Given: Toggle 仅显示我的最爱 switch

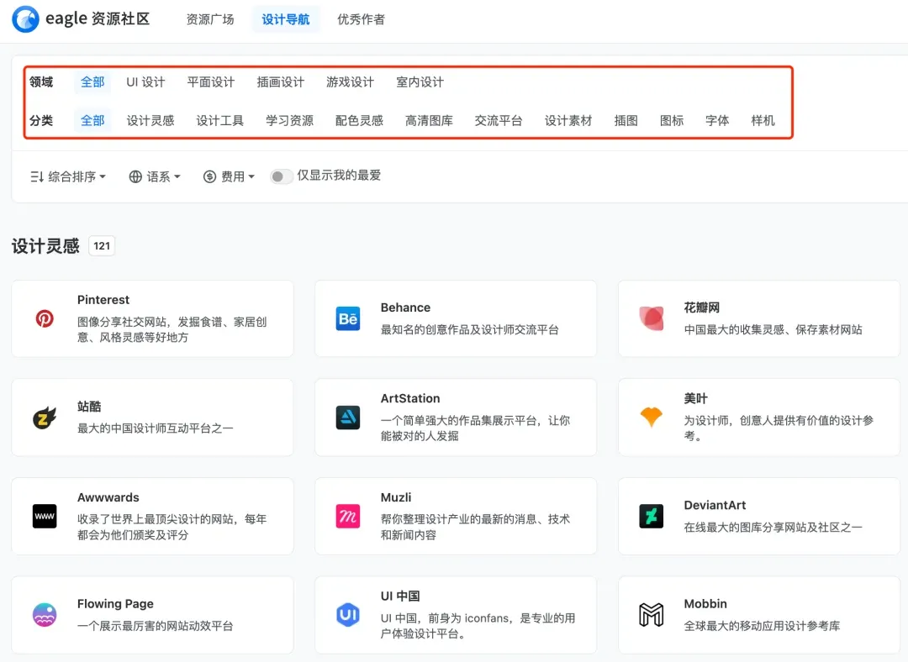Looking at the screenshot, I should [x=281, y=176].
